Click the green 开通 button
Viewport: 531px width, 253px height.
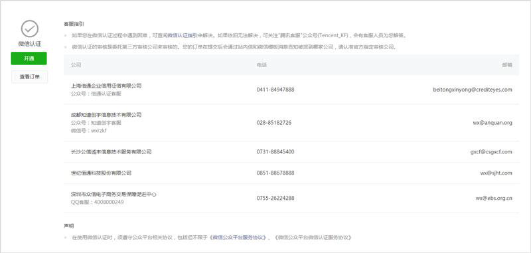click(x=29, y=58)
